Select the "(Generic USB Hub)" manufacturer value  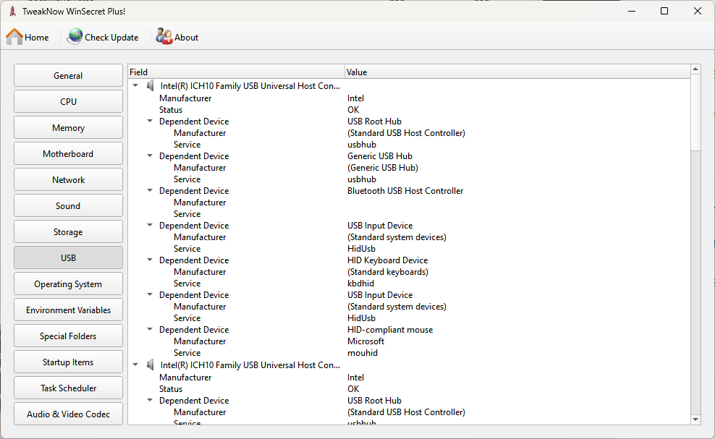383,168
